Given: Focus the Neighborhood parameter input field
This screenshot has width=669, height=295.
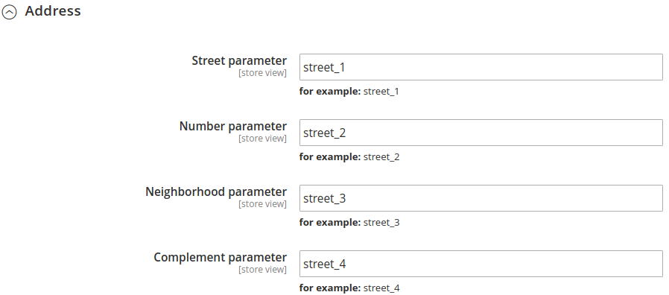Looking at the screenshot, I should click(x=481, y=198).
